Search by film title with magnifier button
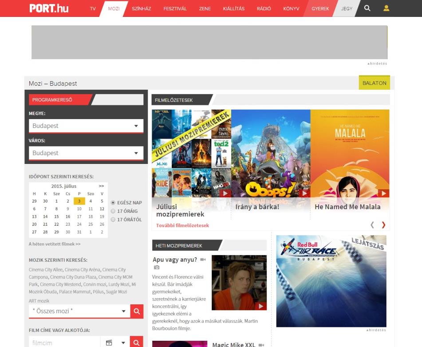Screen dimensions: 422x347 click(136, 342)
